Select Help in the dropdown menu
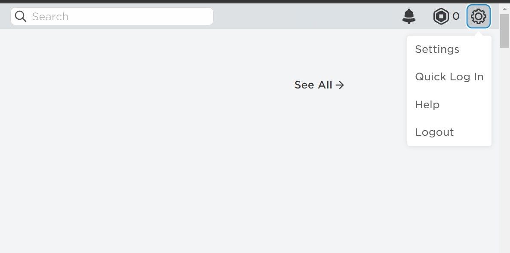Viewport: 510px width, 253px height. tap(427, 104)
